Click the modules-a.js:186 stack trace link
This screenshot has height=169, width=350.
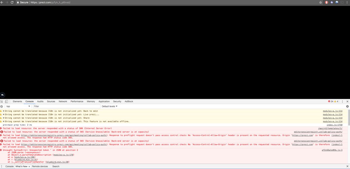(x=24, y=157)
